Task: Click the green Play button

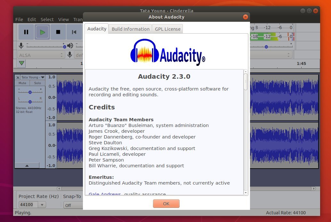Action: (43, 32)
